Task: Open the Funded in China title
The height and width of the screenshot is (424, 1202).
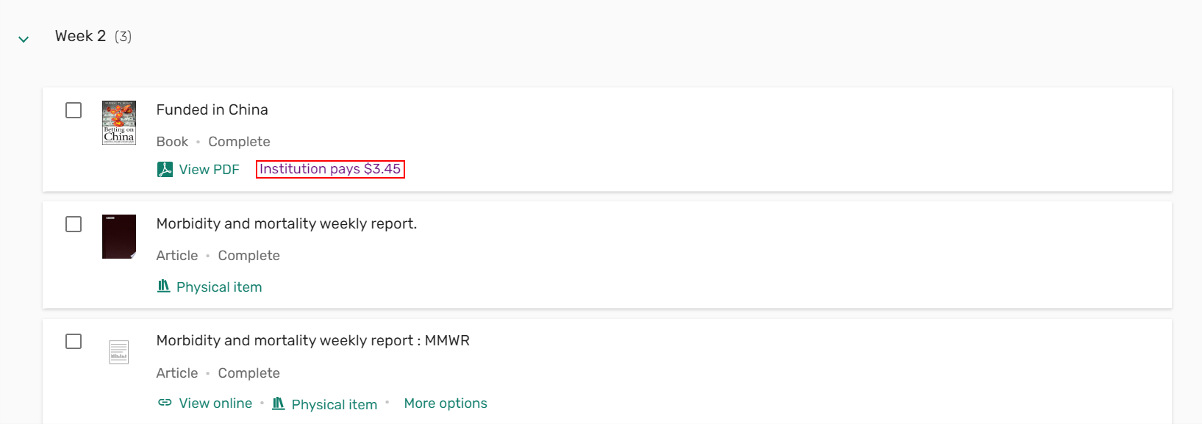Action: tap(212, 109)
